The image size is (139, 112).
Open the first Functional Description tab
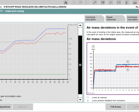(94, 18)
